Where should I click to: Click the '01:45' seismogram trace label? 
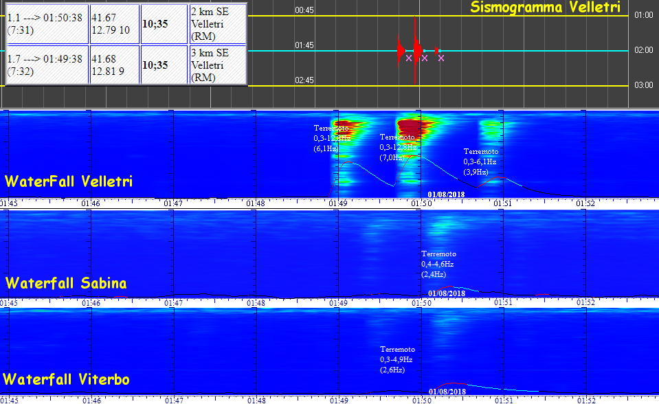pos(304,45)
